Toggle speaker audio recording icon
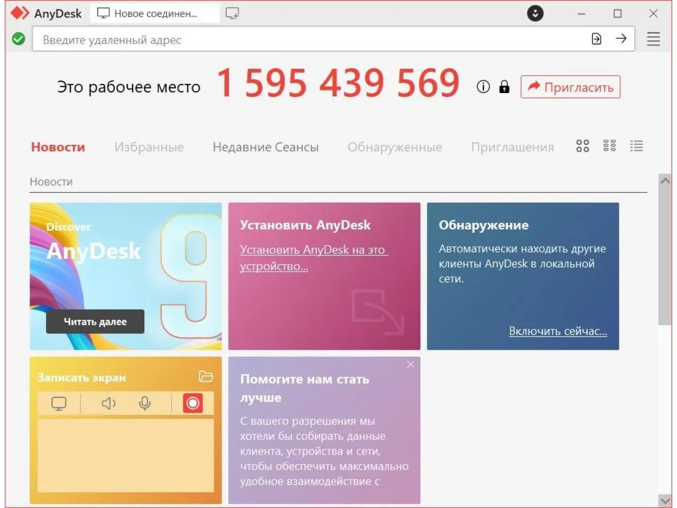Viewport: 677px width, 508px height. (x=108, y=404)
